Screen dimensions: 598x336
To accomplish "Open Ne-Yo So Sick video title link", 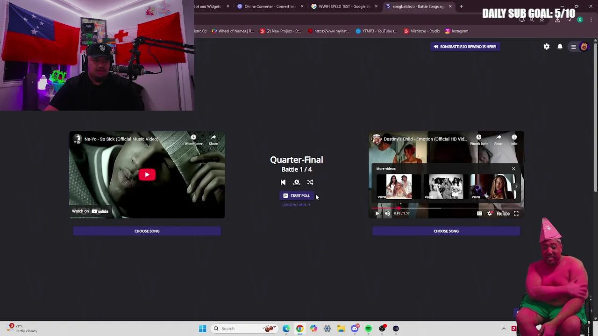I will coord(121,139).
